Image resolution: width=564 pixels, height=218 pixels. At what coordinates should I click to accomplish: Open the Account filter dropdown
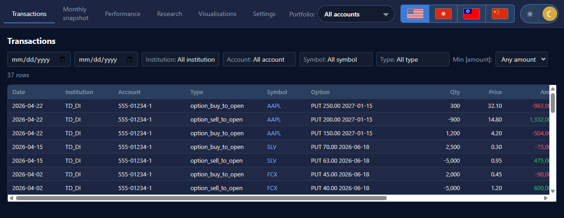pyautogui.click(x=259, y=59)
